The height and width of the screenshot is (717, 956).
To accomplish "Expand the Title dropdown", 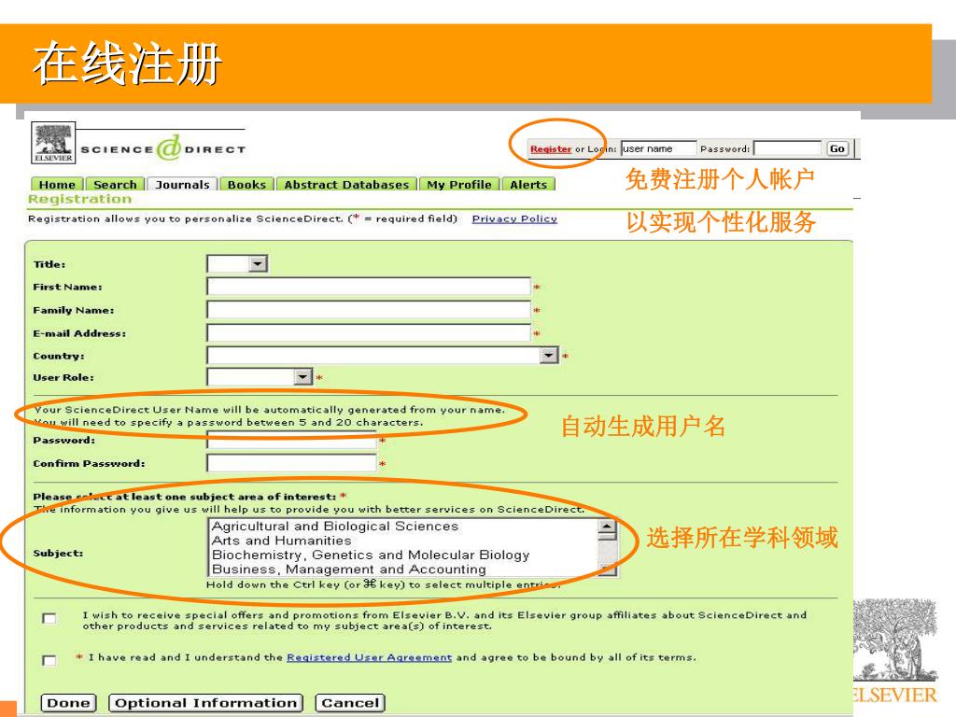I will 258,263.
